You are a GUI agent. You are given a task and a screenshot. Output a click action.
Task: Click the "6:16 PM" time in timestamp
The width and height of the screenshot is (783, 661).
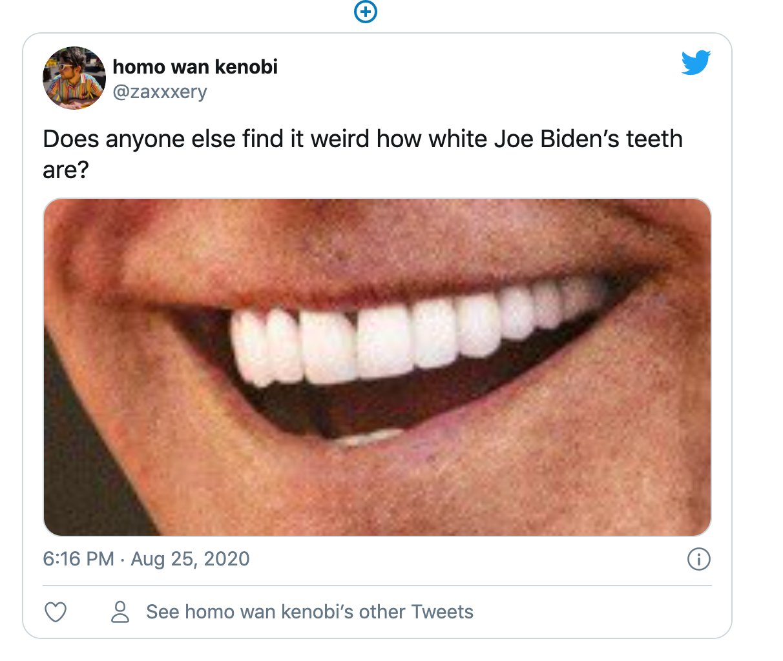[78, 559]
